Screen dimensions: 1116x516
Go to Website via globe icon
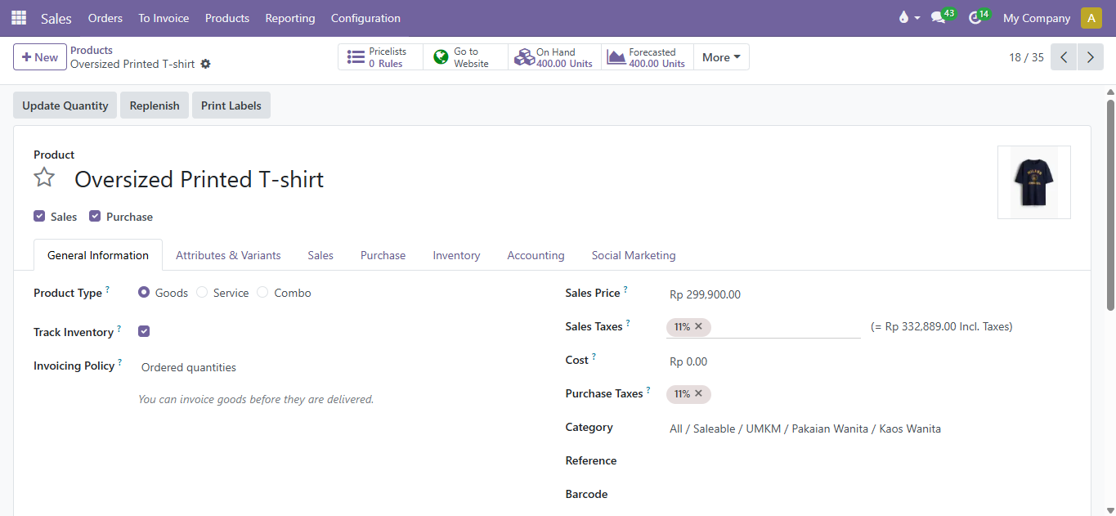[x=464, y=56]
